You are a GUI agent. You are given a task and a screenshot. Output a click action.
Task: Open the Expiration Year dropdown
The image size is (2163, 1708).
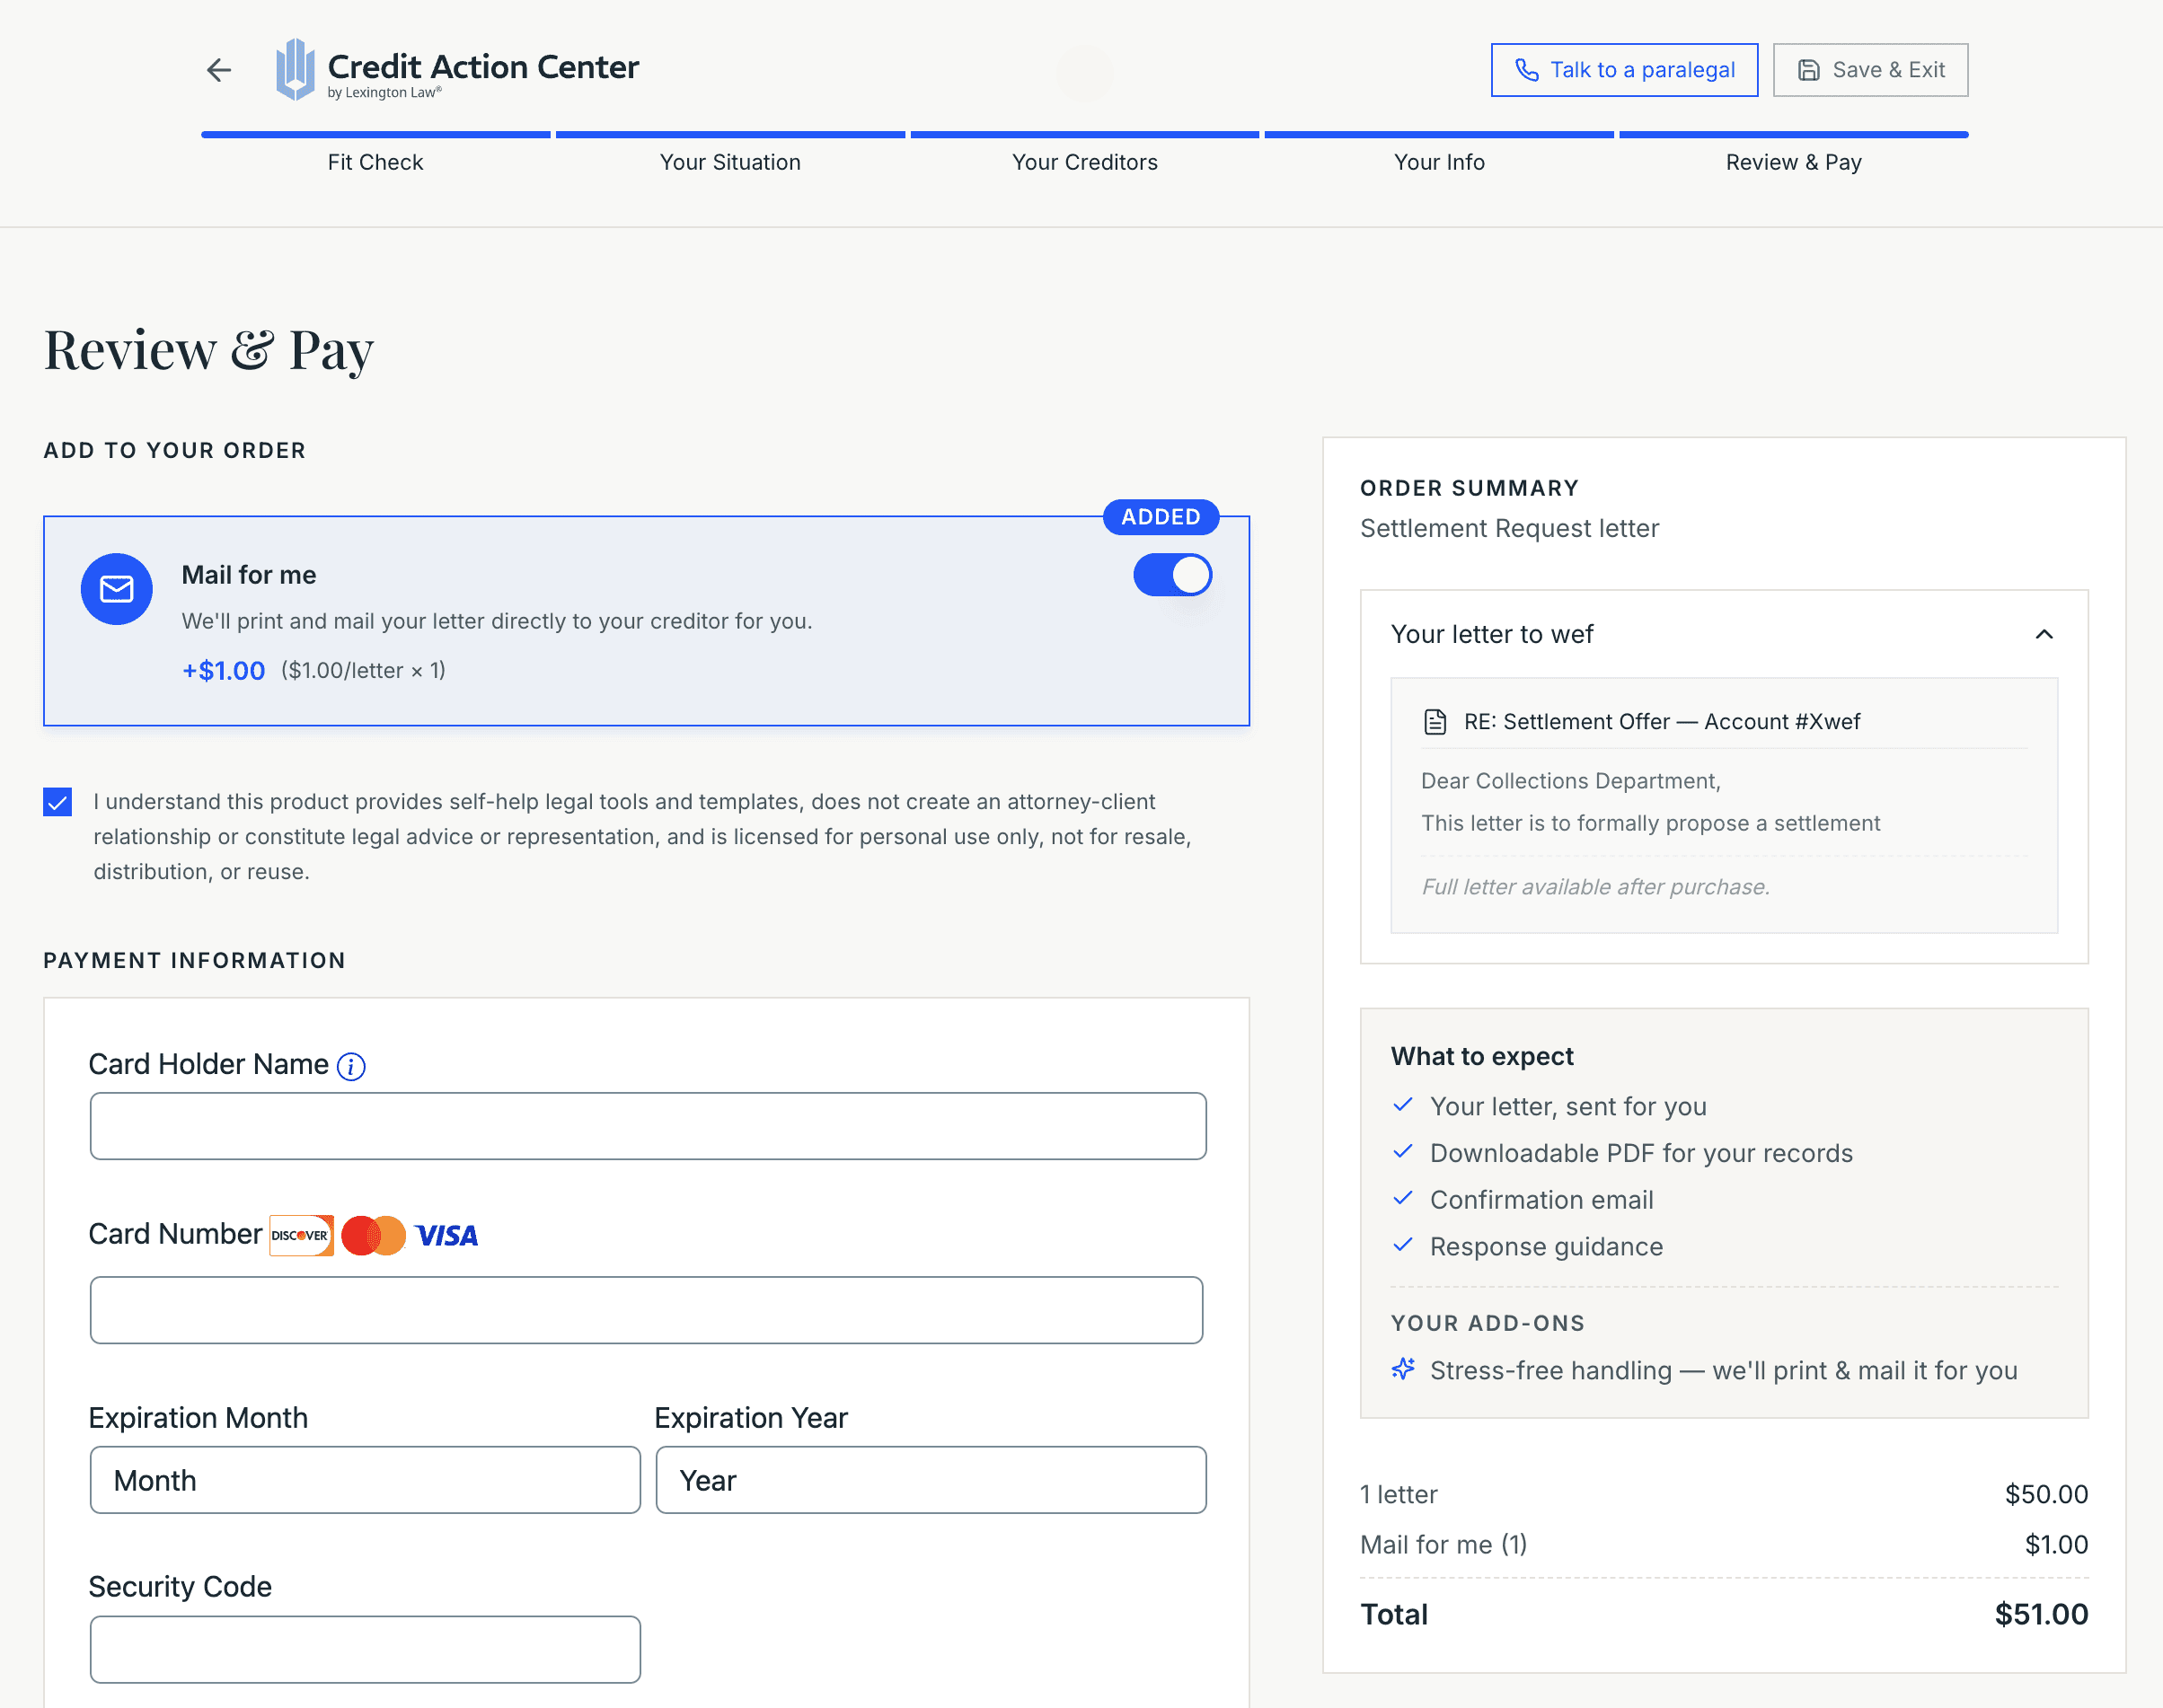(x=930, y=1480)
